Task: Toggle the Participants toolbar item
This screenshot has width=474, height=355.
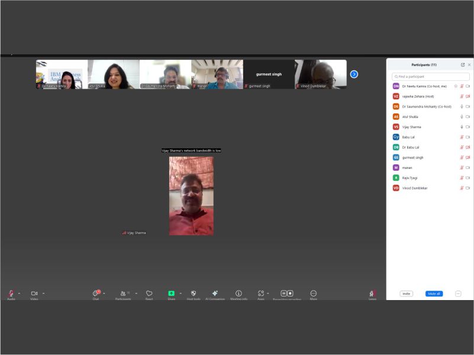Action: click(x=123, y=294)
